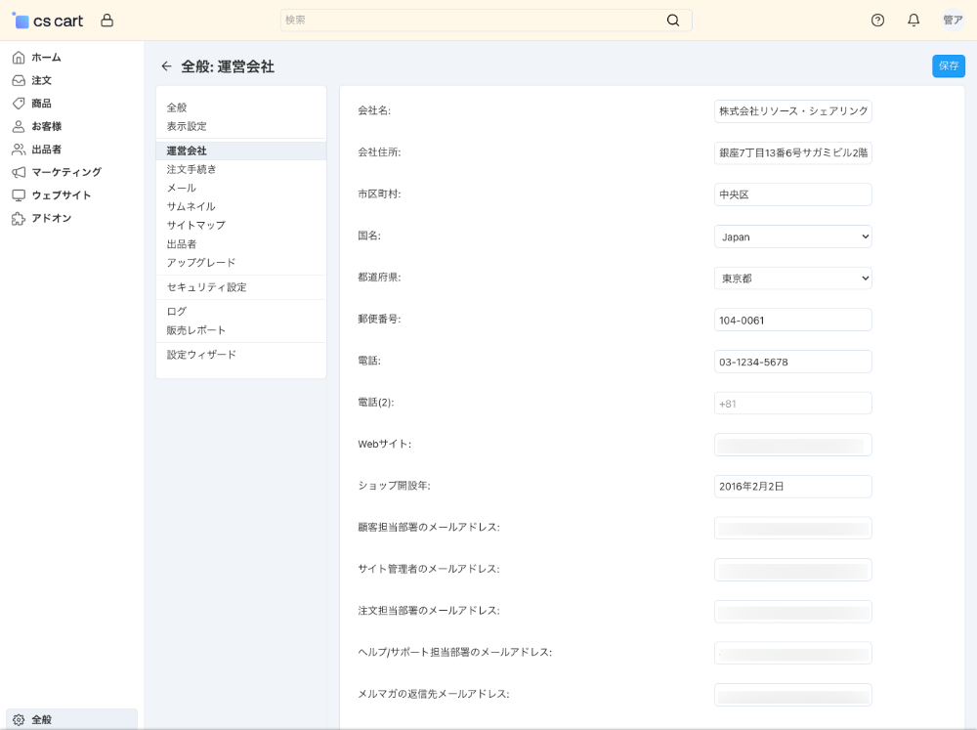The height and width of the screenshot is (730, 977).
Task: Click the ショップ開設年 date field
Action: click(x=792, y=487)
